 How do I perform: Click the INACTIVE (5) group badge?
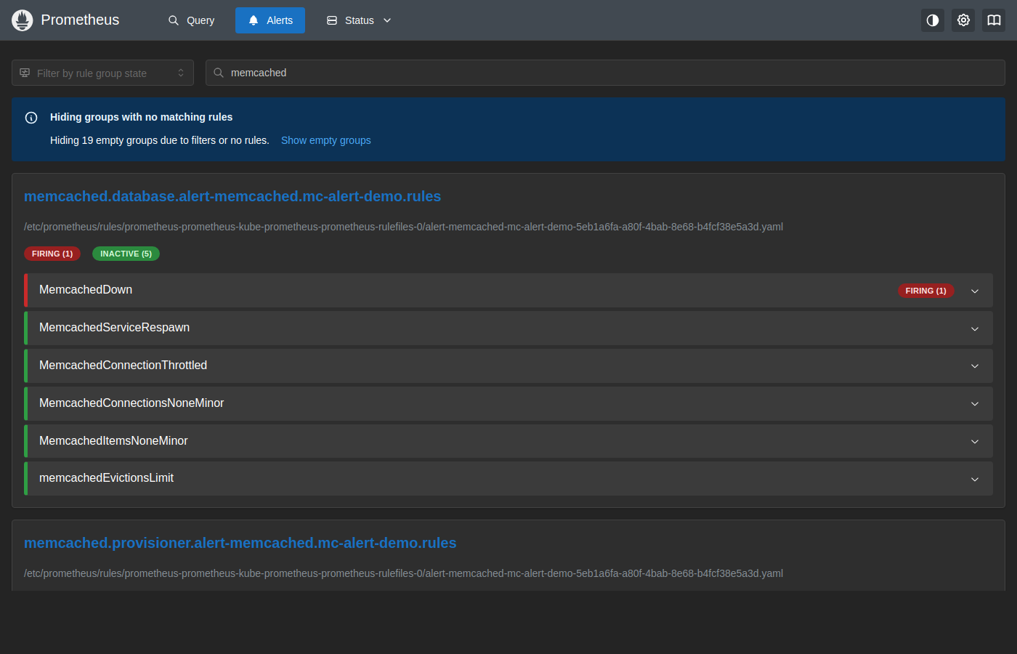tap(126, 254)
